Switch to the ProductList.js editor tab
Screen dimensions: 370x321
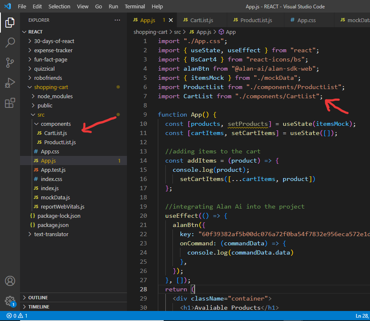coord(256,20)
